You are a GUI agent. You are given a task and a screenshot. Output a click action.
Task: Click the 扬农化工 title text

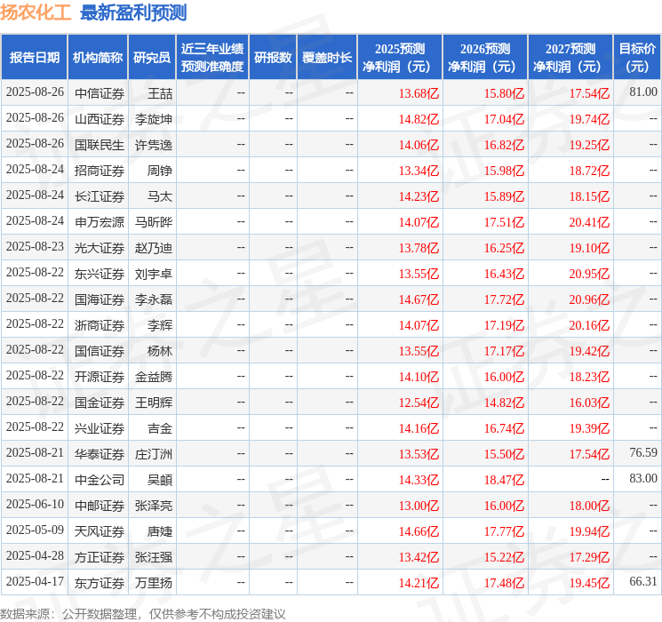click(36, 12)
